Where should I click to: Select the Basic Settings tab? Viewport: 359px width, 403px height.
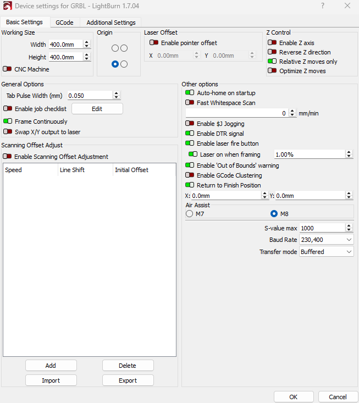(24, 22)
